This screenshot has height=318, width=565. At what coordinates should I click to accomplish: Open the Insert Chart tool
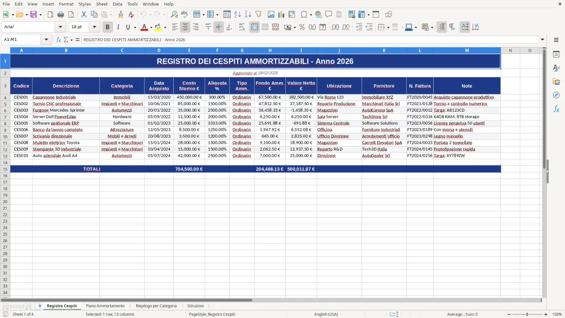click(281, 14)
